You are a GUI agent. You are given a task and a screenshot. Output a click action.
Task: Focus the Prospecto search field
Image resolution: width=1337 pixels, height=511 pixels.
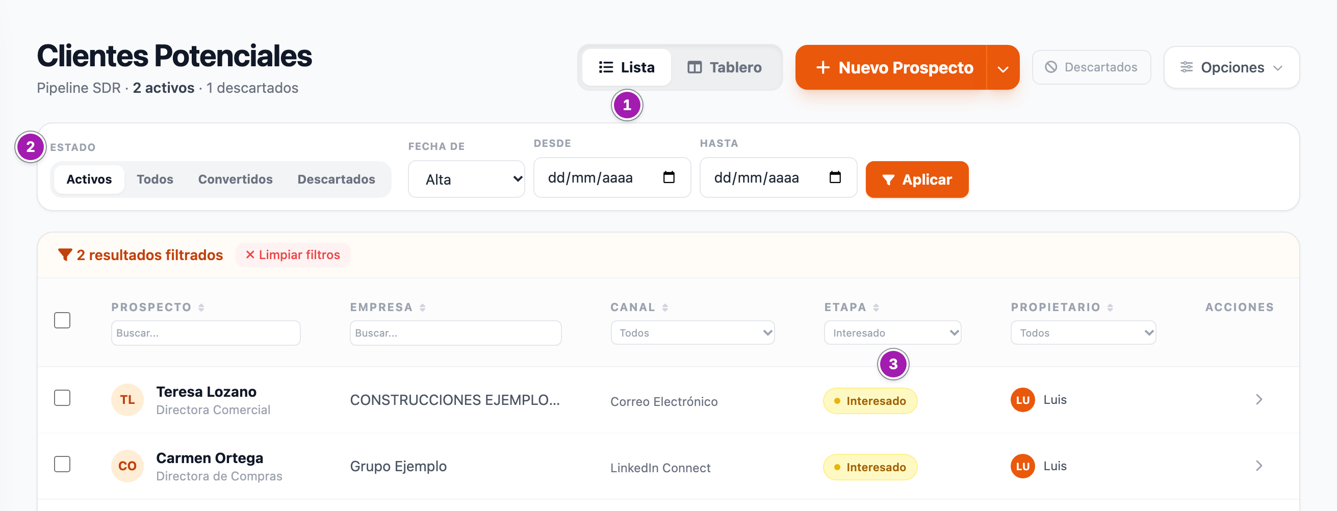(x=205, y=333)
